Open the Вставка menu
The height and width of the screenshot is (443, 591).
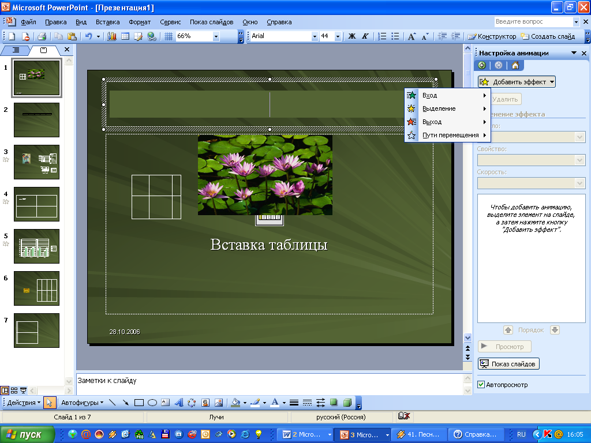pyautogui.click(x=108, y=22)
